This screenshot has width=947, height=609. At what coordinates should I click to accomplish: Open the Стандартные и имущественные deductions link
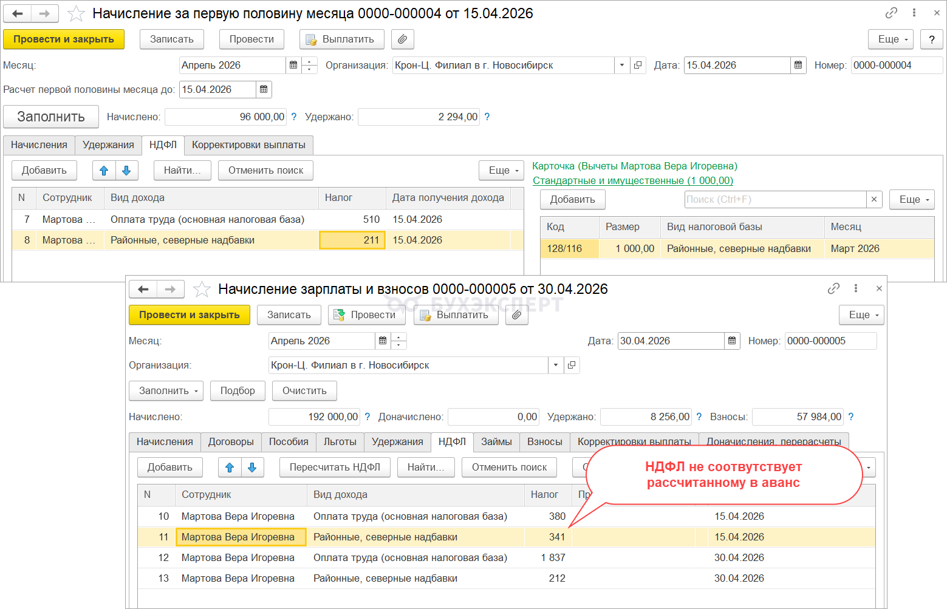point(632,180)
